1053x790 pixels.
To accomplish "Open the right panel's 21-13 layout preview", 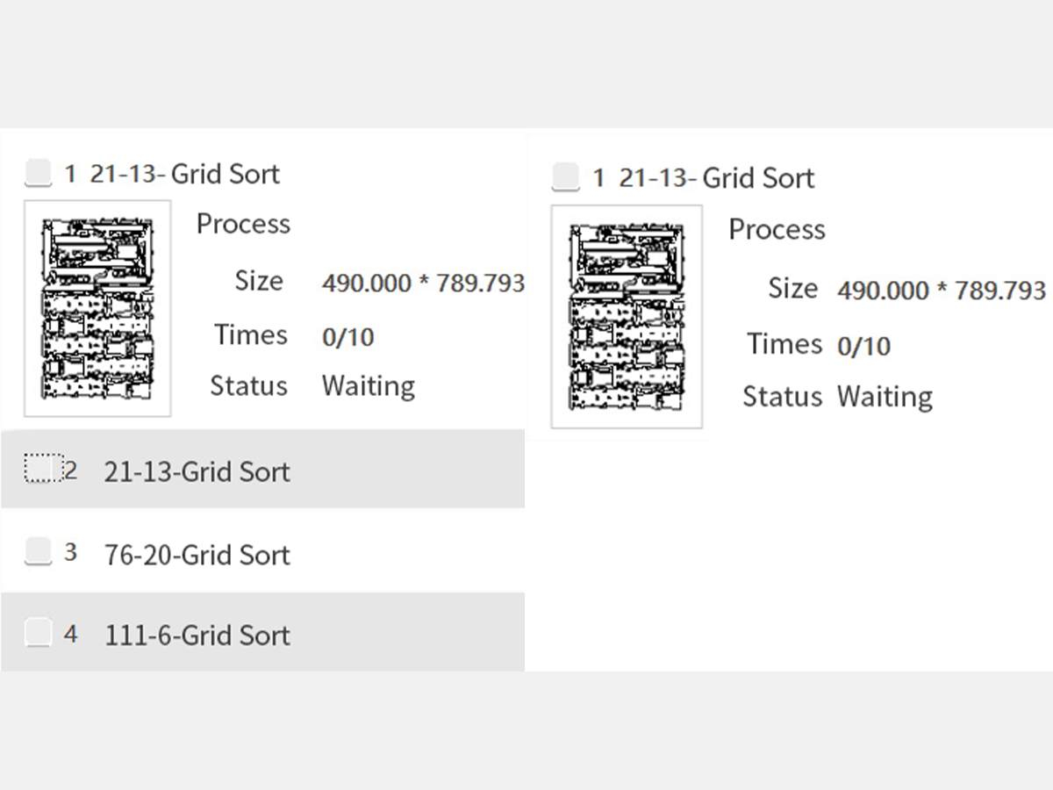I will point(626,316).
